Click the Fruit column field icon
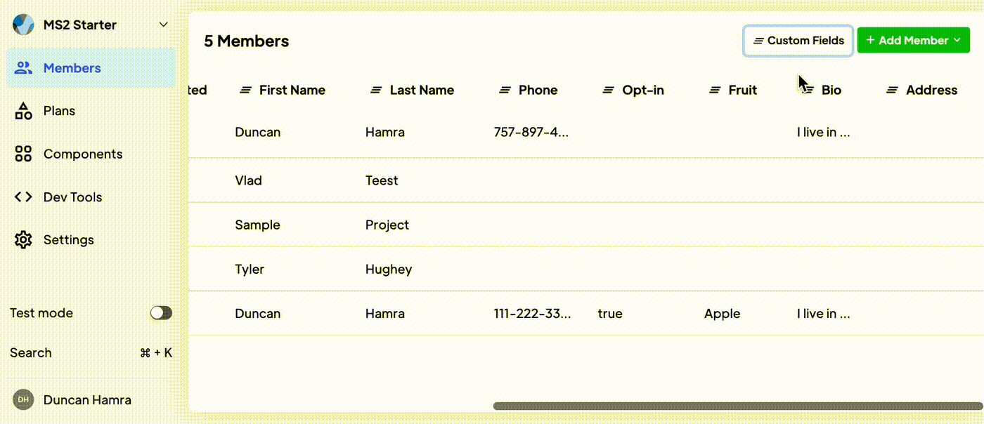 click(x=715, y=90)
